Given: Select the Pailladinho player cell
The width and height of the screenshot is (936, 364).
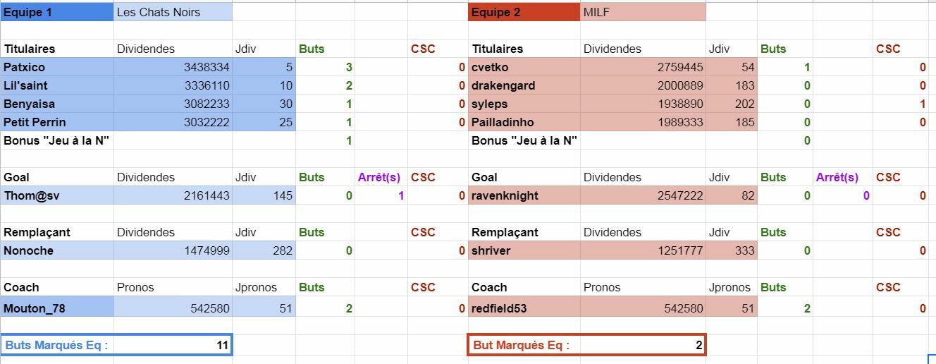Looking at the screenshot, I should (524, 122).
